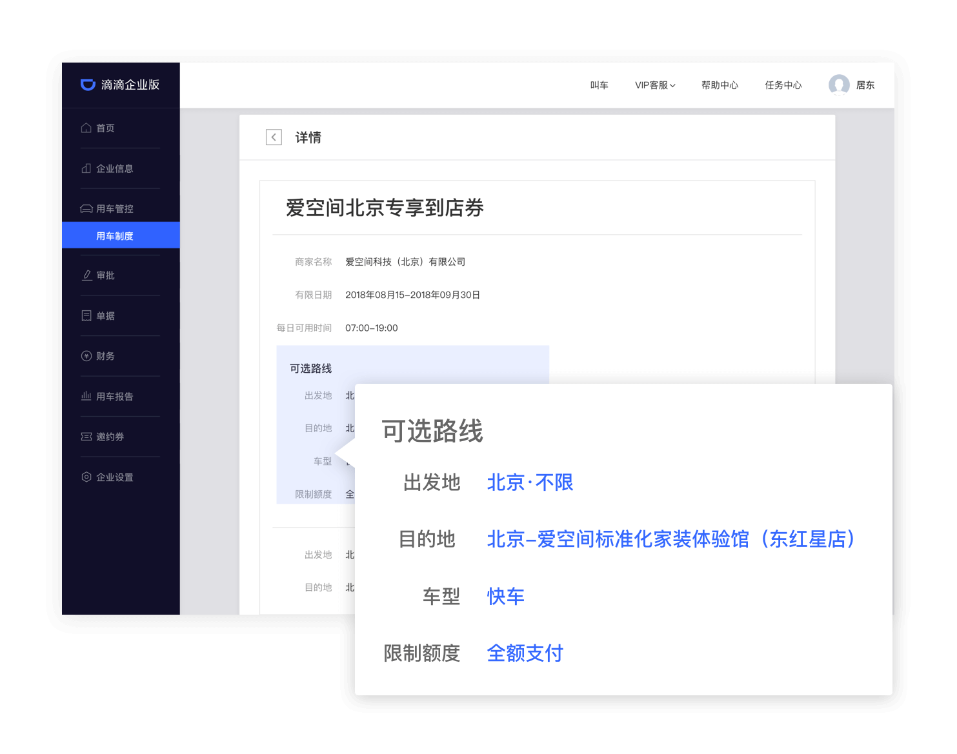Click the yen icon beside 财务
Viewport: 957px width, 754px height.
[86, 356]
